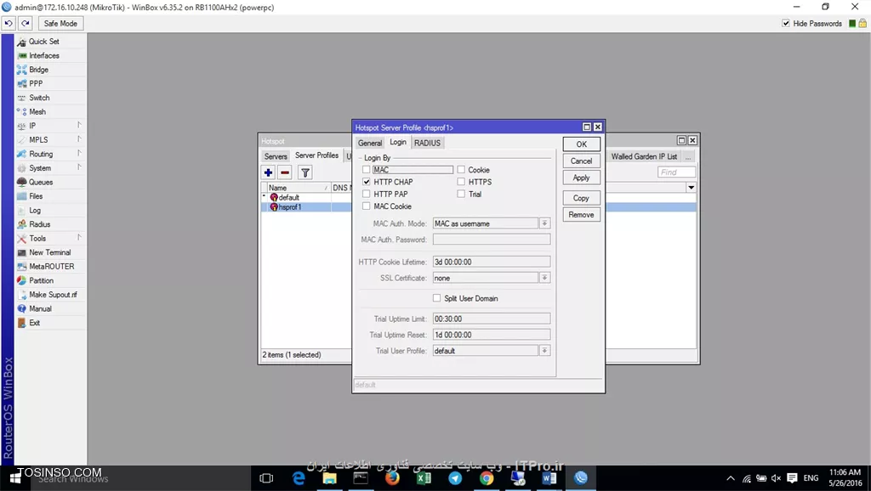Image resolution: width=871 pixels, height=491 pixels.
Task: Open Chrome from the taskbar
Action: (487, 478)
